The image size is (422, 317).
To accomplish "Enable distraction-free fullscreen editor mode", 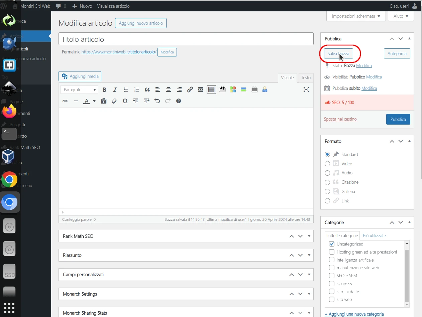I will tap(306, 90).
